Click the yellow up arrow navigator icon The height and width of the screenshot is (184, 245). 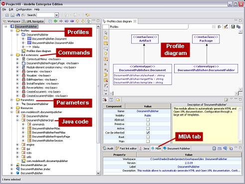tap(77, 21)
